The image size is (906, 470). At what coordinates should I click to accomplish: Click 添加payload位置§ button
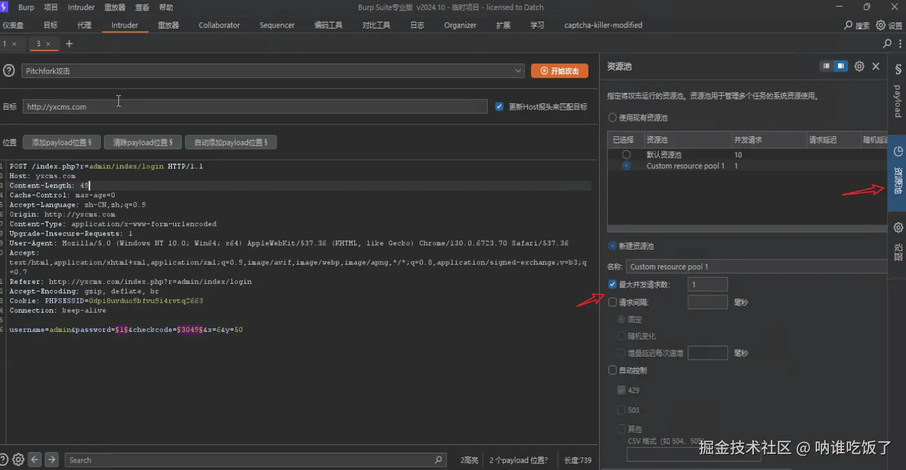click(62, 143)
